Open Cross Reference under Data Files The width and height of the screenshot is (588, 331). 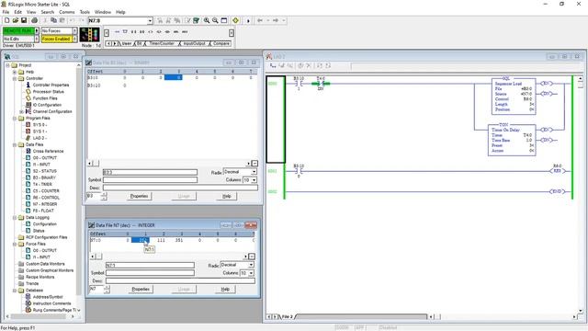[x=48, y=151]
